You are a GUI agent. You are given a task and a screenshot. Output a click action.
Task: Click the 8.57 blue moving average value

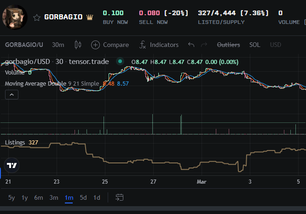coord(123,84)
